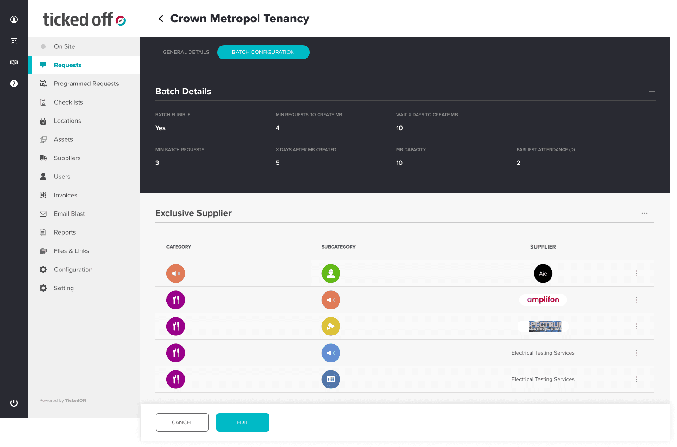Click the Edit button
This screenshot has height=447, width=677.
(x=243, y=422)
